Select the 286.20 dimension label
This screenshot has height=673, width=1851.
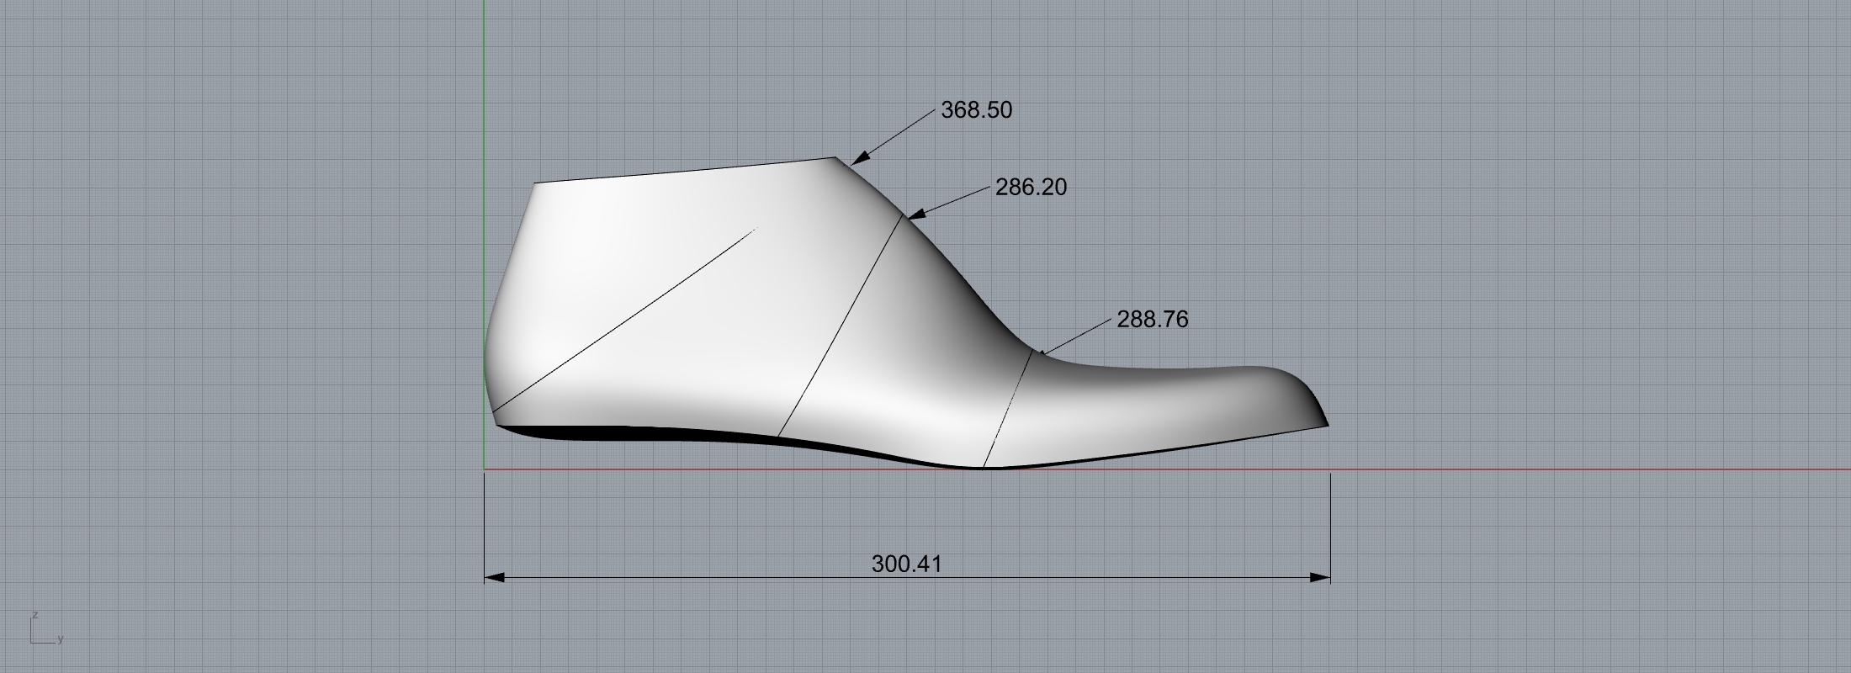(1031, 187)
